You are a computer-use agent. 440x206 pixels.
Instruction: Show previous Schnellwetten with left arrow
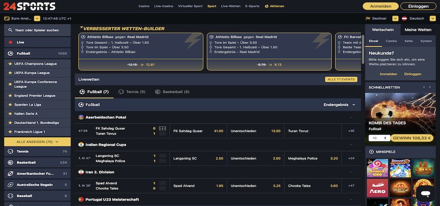pyautogui.click(x=424, y=87)
